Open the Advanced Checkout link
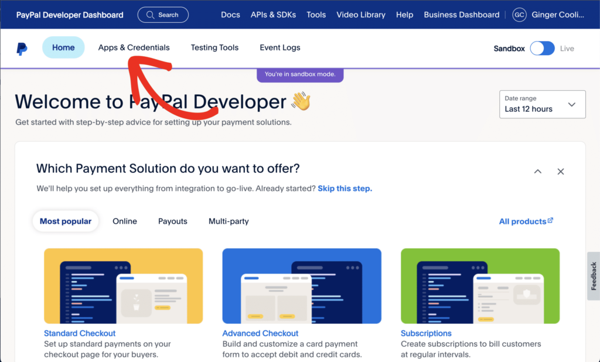Screen dimensions: 600x362 coord(260,333)
